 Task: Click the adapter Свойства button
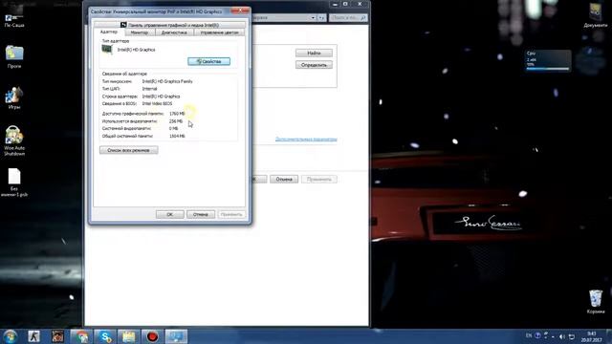[208, 61]
